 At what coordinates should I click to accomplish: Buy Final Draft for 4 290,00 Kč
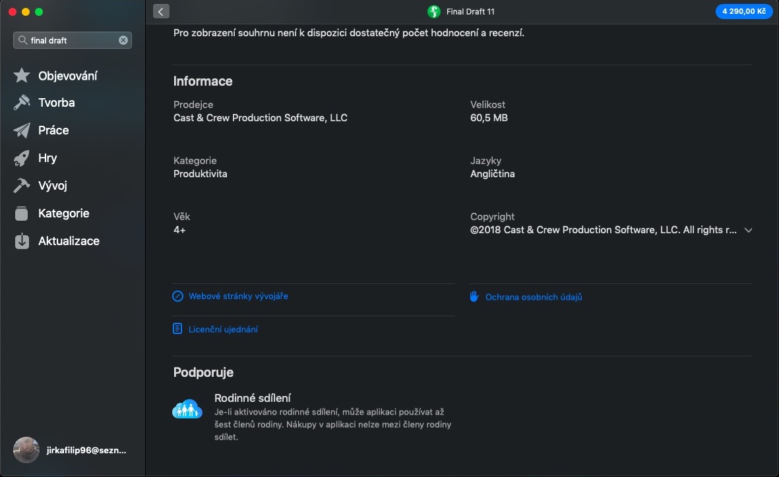click(x=744, y=11)
